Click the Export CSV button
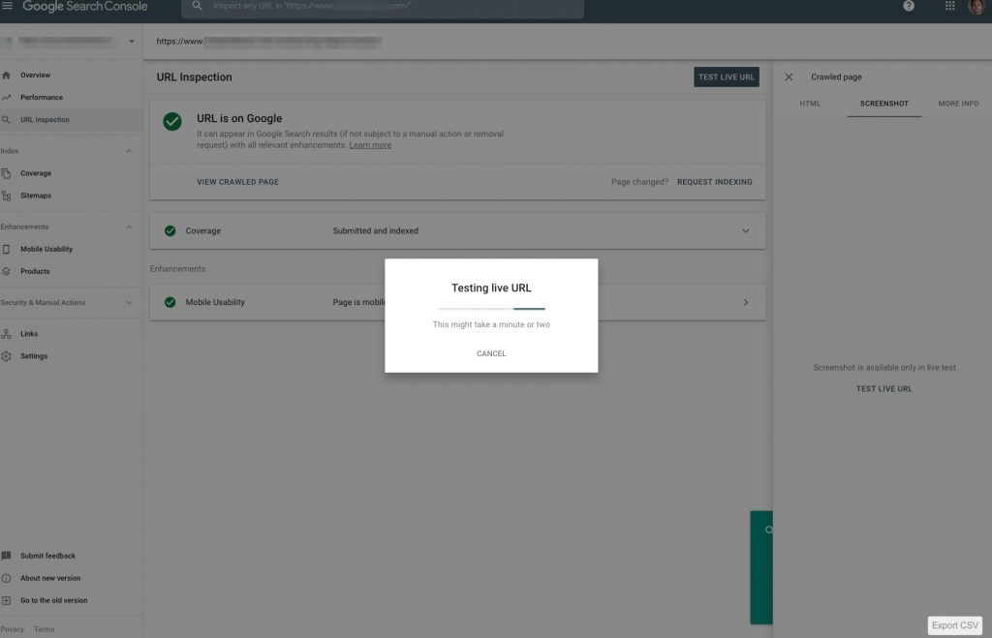 (x=955, y=625)
